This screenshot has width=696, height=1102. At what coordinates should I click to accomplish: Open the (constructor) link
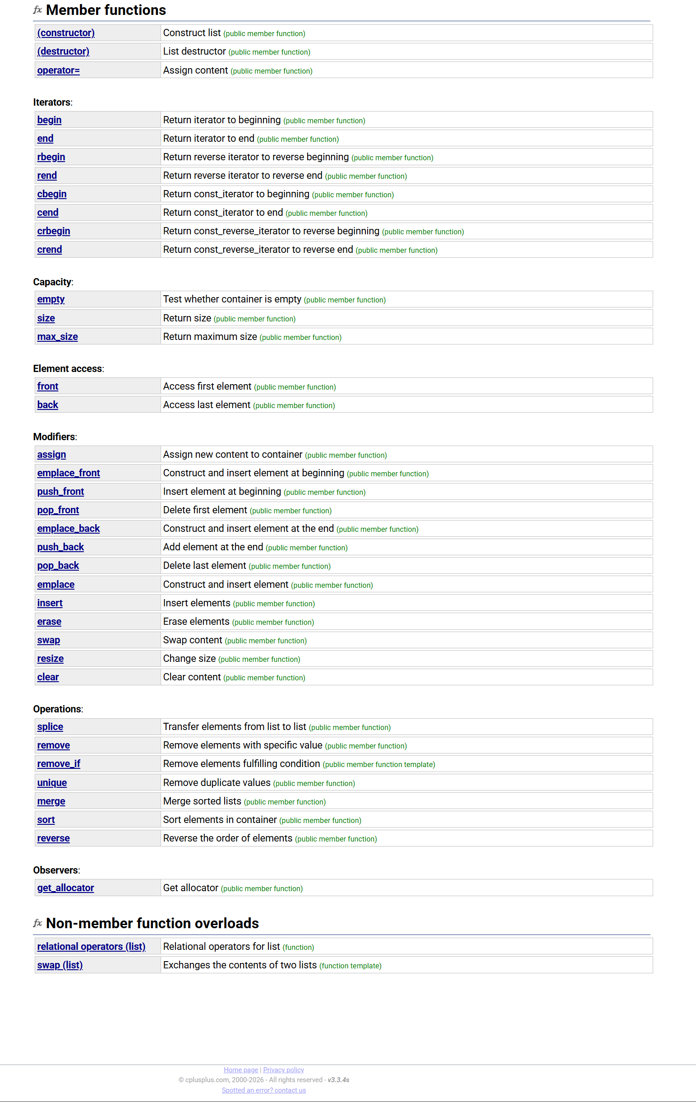(66, 33)
